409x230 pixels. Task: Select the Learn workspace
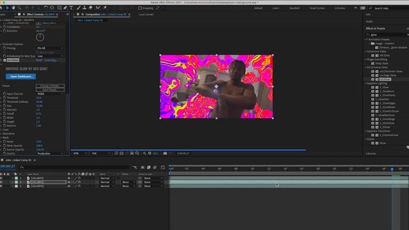coord(276,8)
